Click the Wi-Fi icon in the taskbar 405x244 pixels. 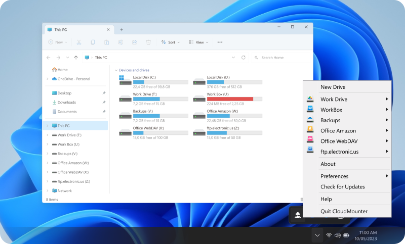click(329, 235)
